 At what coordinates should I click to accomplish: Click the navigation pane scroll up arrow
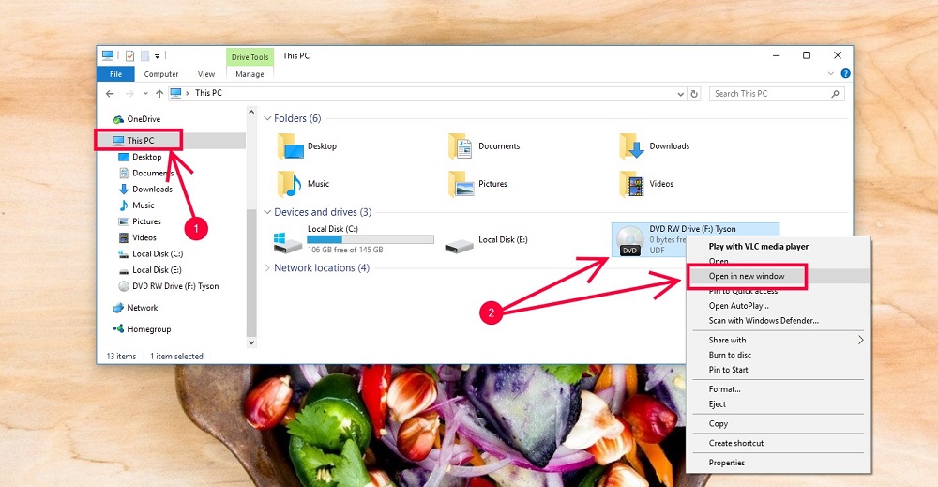pyautogui.click(x=251, y=112)
